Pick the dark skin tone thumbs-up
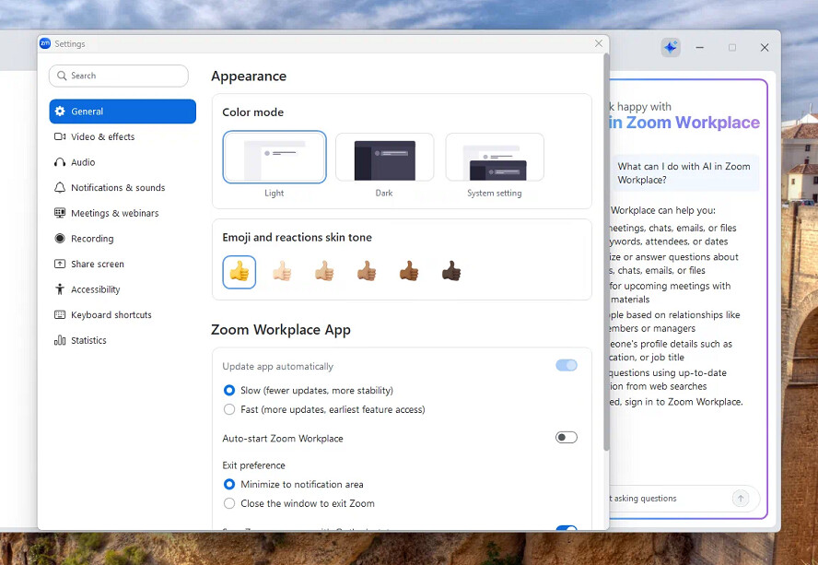 450,272
